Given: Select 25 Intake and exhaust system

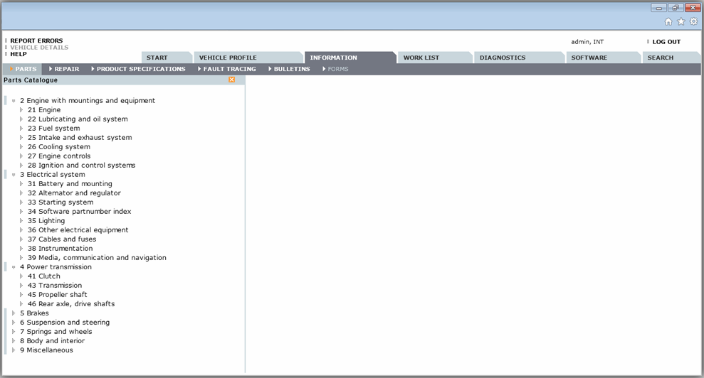Looking at the screenshot, I should pos(80,138).
